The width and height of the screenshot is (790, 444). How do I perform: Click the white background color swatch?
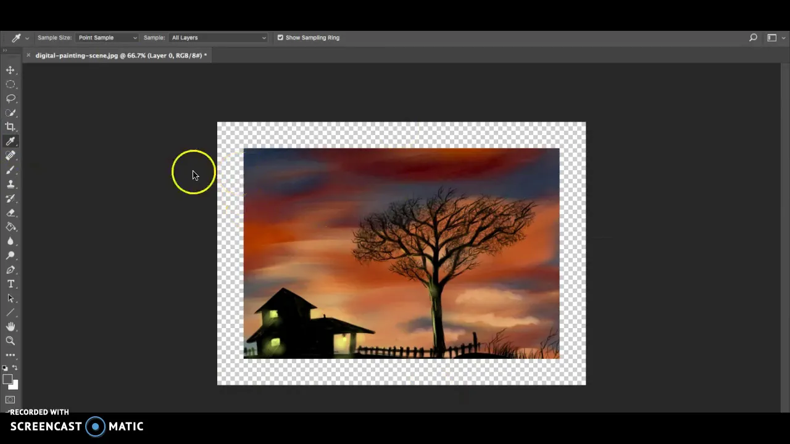[14, 385]
